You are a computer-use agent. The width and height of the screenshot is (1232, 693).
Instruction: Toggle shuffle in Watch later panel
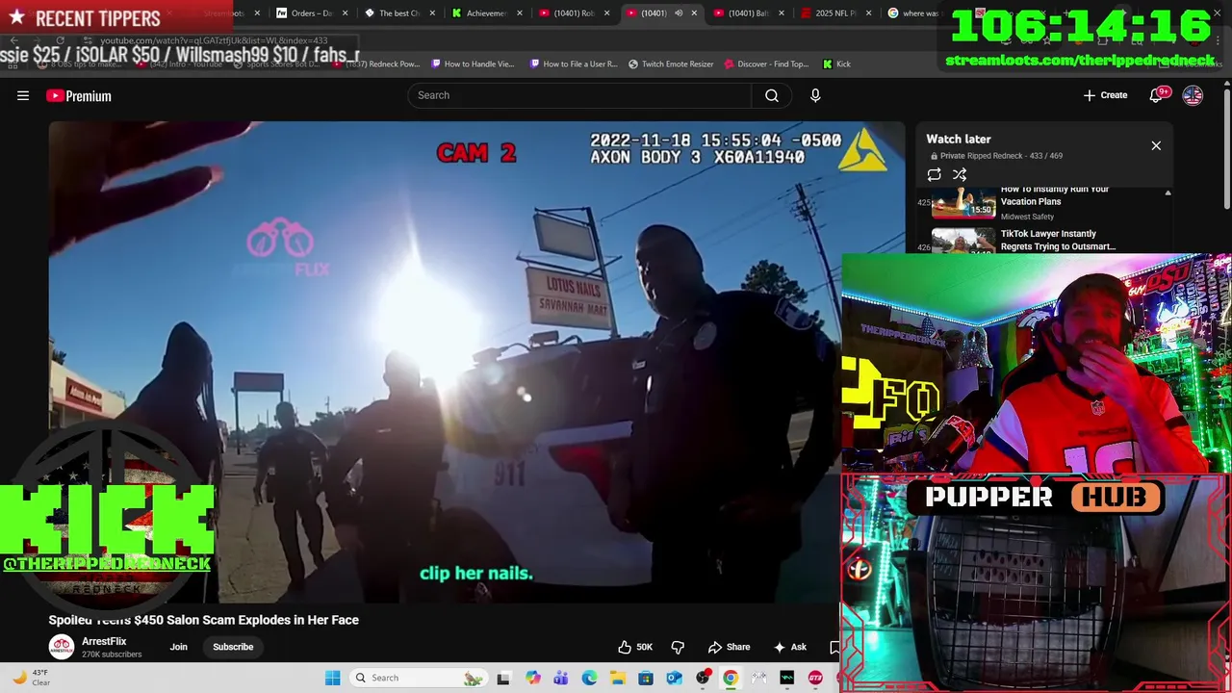tap(960, 174)
